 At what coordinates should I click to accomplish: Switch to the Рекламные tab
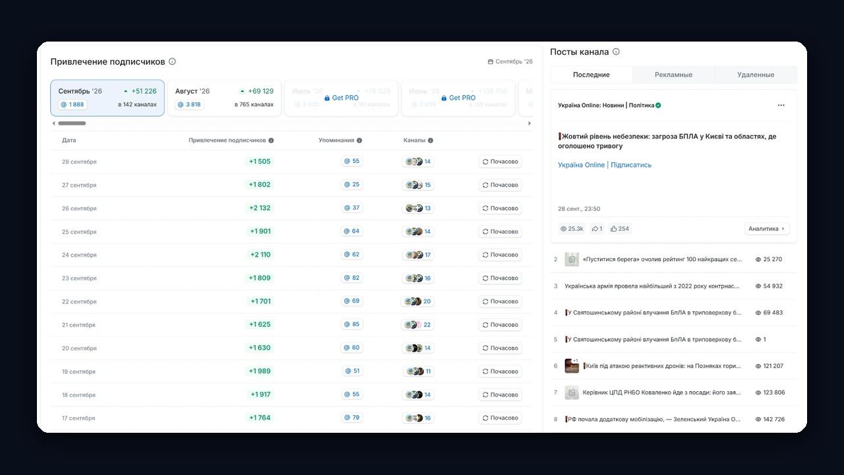pyautogui.click(x=673, y=75)
